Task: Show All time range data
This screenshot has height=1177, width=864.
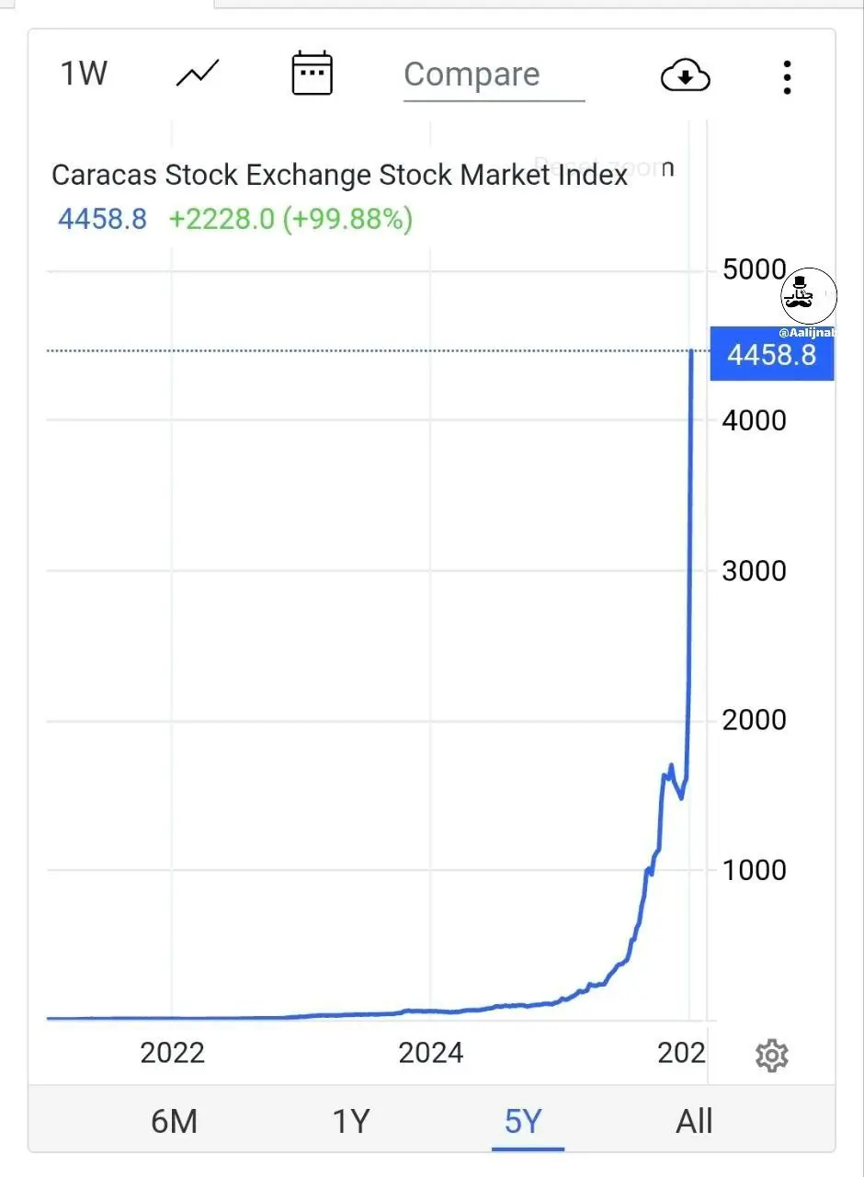Action: pyautogui.click(x=694, y=1121)
